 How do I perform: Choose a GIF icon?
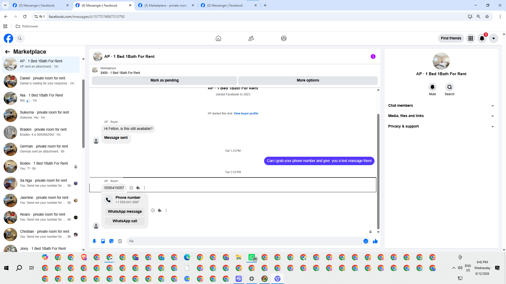[120, 241]
